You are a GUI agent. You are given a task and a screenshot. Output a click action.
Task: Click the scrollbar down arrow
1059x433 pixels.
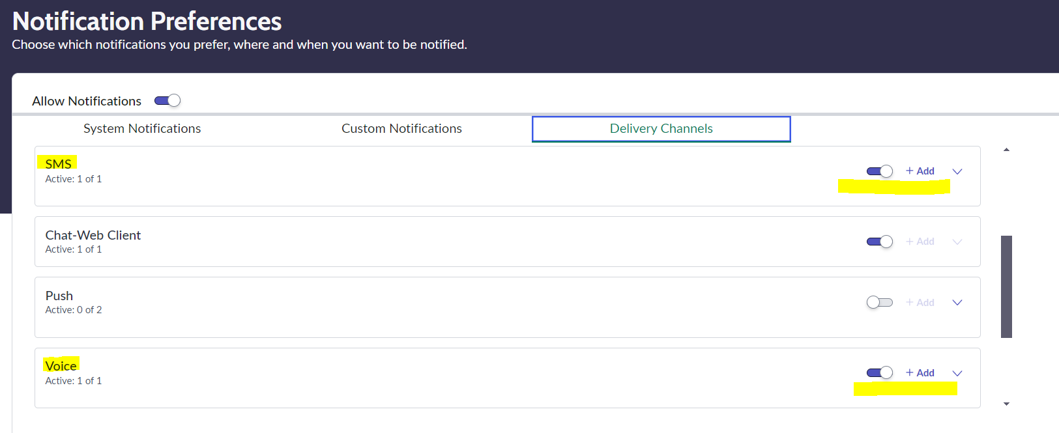[x=1006, y=404]
